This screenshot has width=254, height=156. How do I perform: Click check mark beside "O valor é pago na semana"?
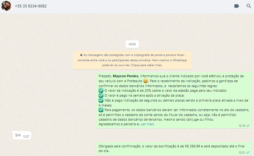[x=101, y=96]
